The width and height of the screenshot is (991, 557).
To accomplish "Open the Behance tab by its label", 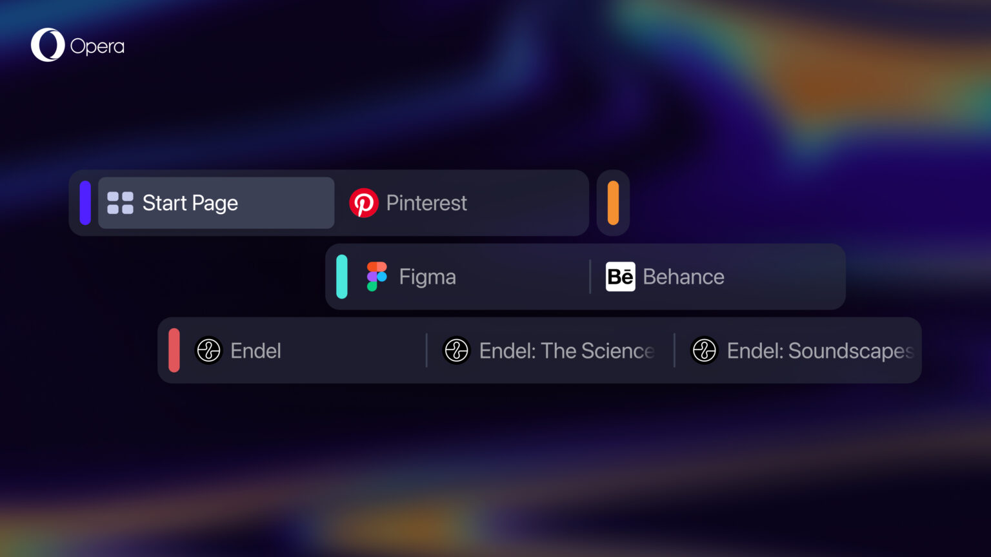I will click(x=684, y=277).
